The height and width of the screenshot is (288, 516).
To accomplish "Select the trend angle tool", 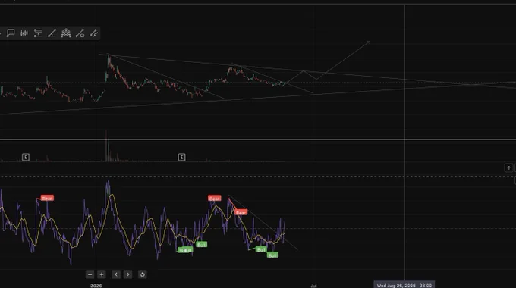I will pyautogui.click(x=52, y=33).
